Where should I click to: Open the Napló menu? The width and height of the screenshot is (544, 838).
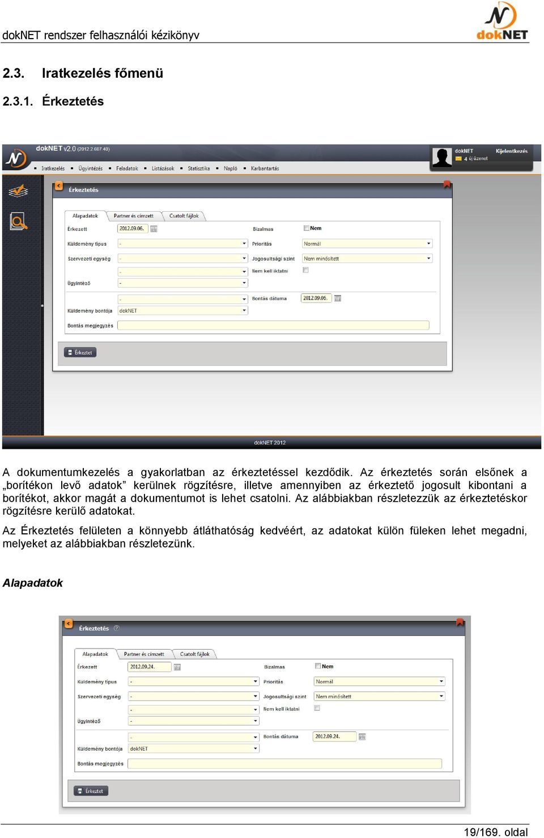(231, 169)
